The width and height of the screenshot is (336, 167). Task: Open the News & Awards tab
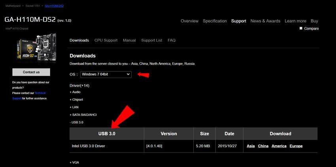point(265,21)
